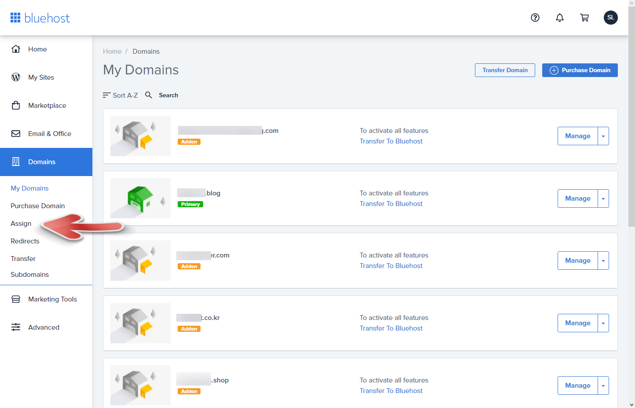Click the scrollbar down arrow
The image size is (635, 408).
tap(631, 404)
